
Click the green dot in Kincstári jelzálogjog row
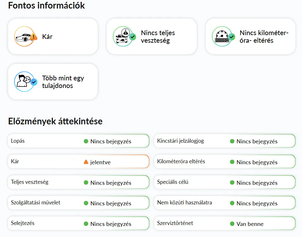232,141
